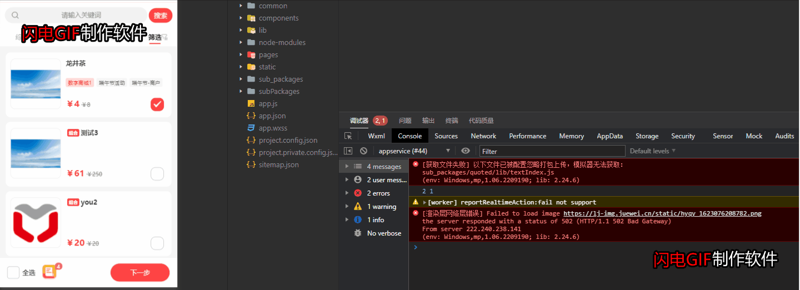Switch to the Wxml tab

tap(376, 136)
